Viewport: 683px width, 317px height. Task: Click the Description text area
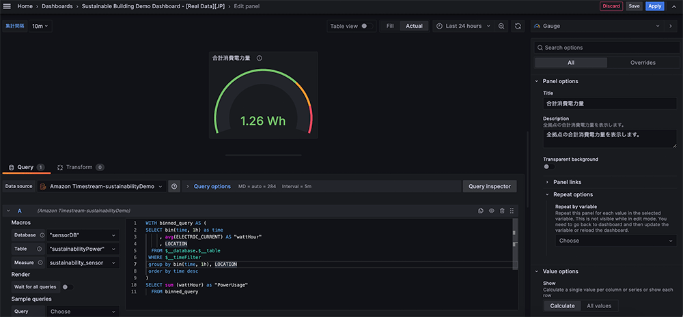tap(610, 138)
